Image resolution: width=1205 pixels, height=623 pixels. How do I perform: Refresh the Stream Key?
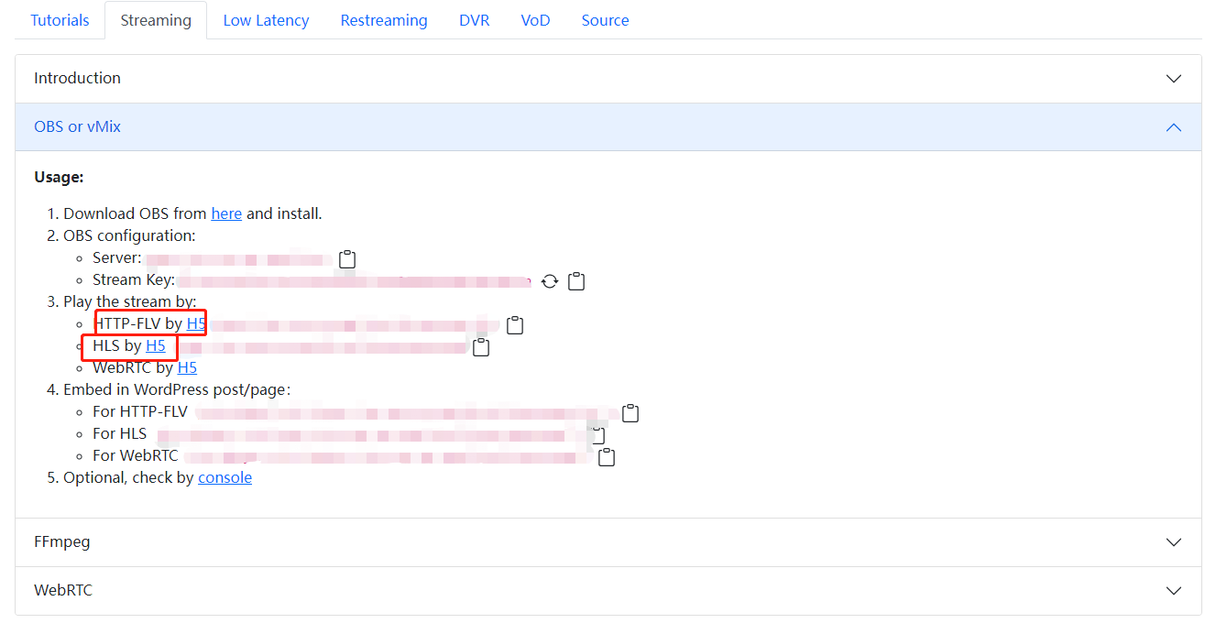pos(550,281)
